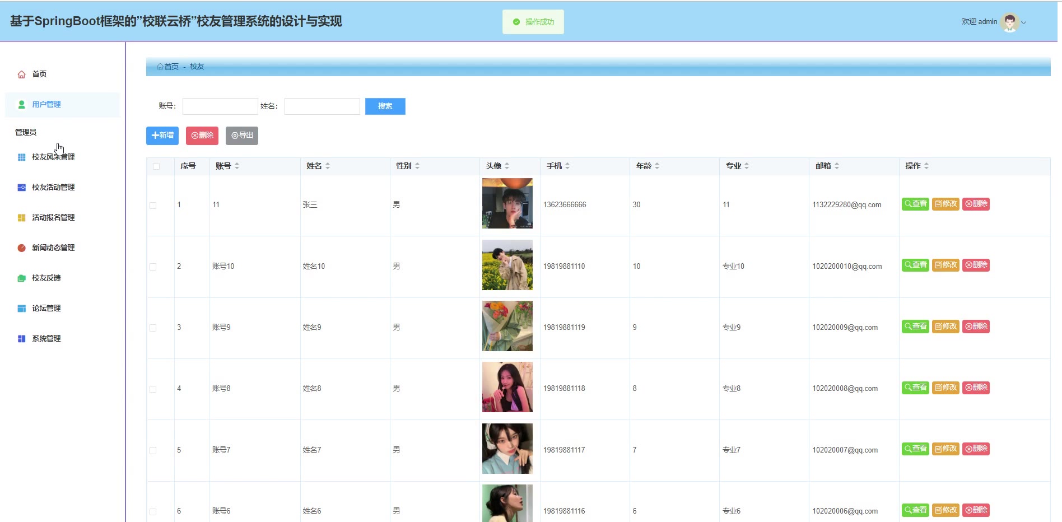Click 修改 for the 账号7 row
This screenshot has height=522, width=1062.
click(945, 449)
